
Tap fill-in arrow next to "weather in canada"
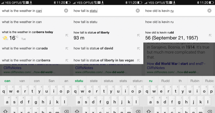pos(67,48)
